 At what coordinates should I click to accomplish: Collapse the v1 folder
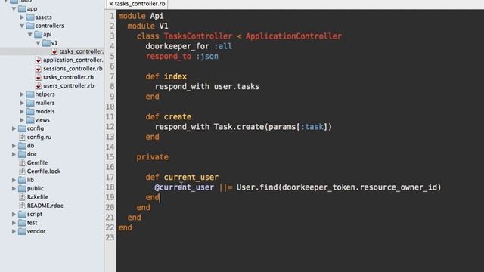[38, 43]
